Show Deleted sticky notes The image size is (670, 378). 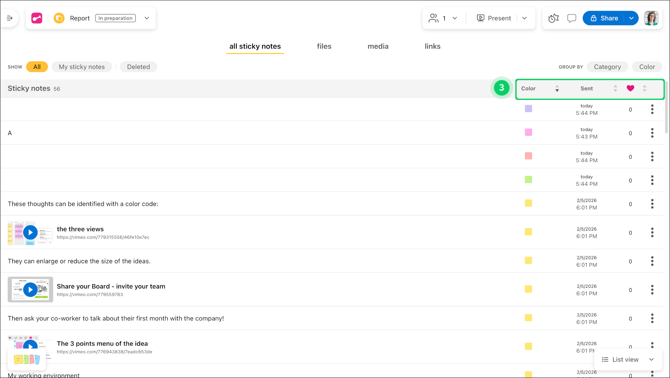pos(138,67)
